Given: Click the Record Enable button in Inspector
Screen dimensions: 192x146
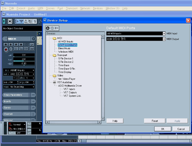Looking at the screenshot, I should coord(6,49).
